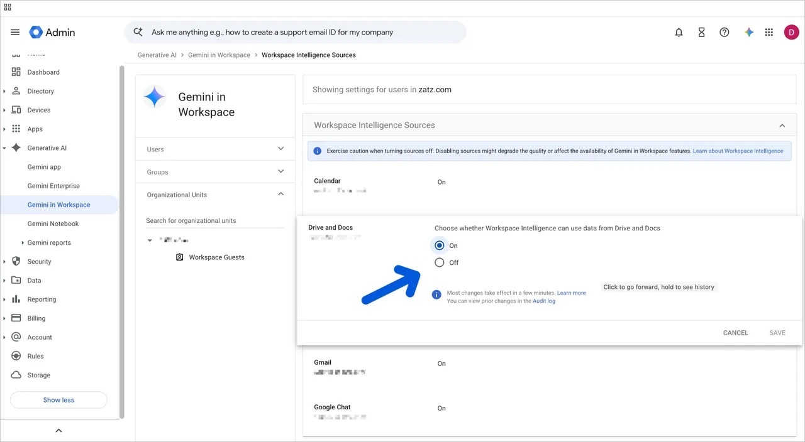Click the Search for organizational units field
The height and width of the screenshot is (442, 805).
click(214, 220)
